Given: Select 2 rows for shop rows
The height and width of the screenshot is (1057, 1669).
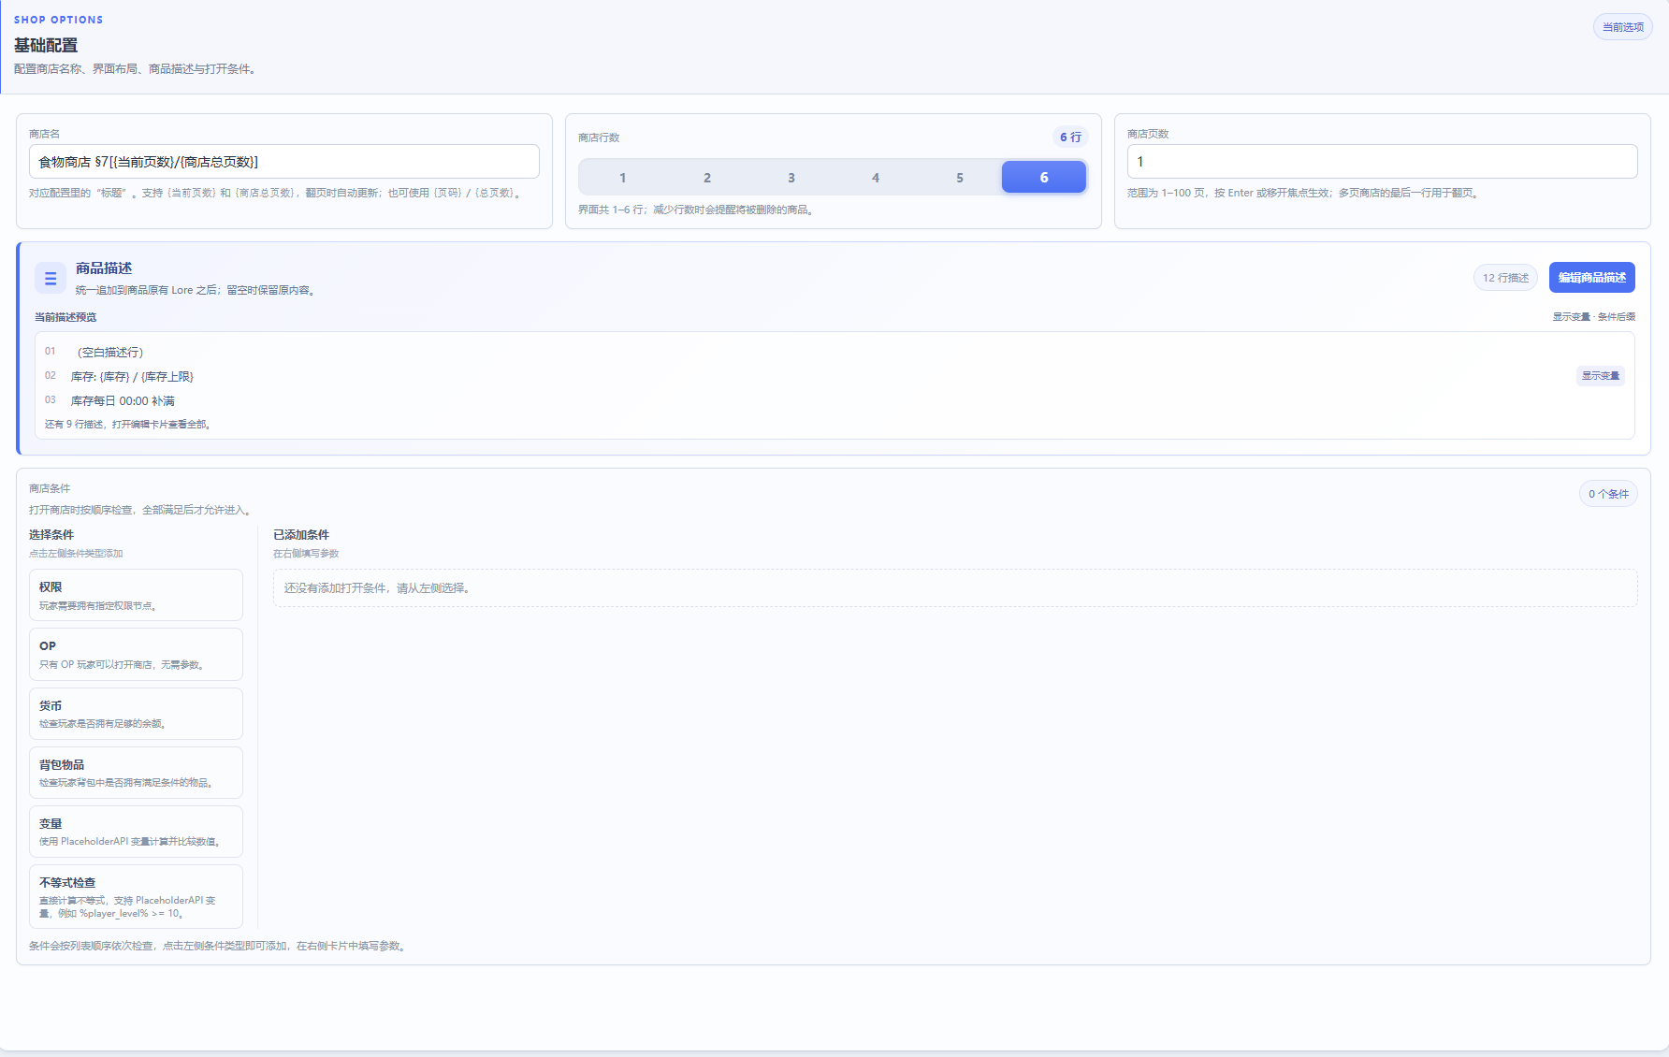Looking at the screenshot, I should pos(707,177).
